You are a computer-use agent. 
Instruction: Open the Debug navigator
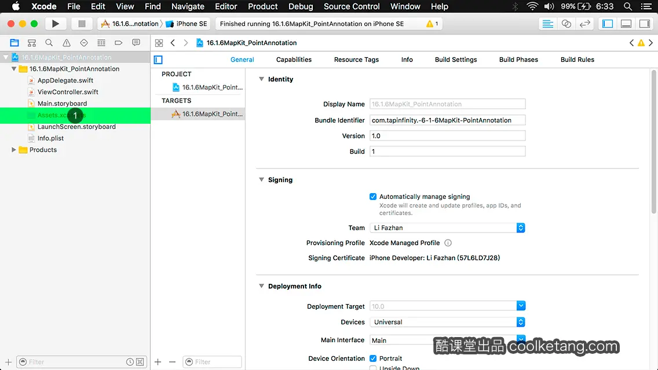(101, 43)
